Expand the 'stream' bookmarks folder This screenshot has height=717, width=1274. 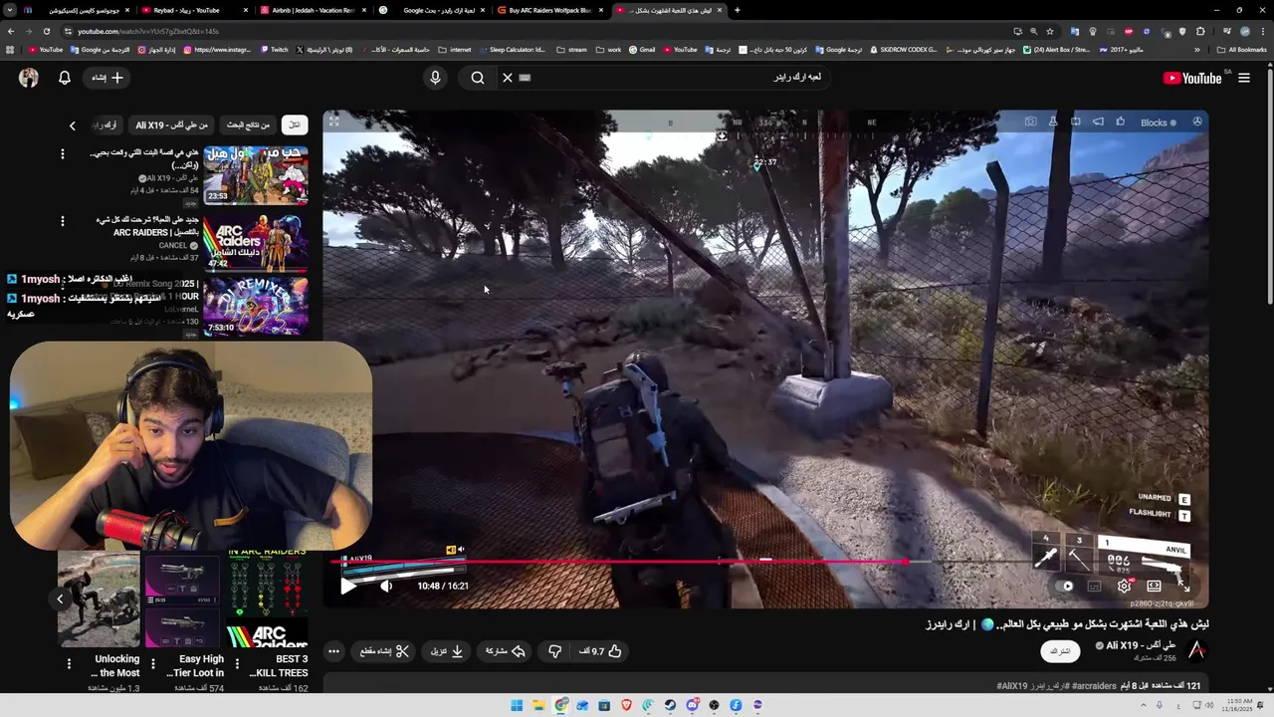coord(572,50)
